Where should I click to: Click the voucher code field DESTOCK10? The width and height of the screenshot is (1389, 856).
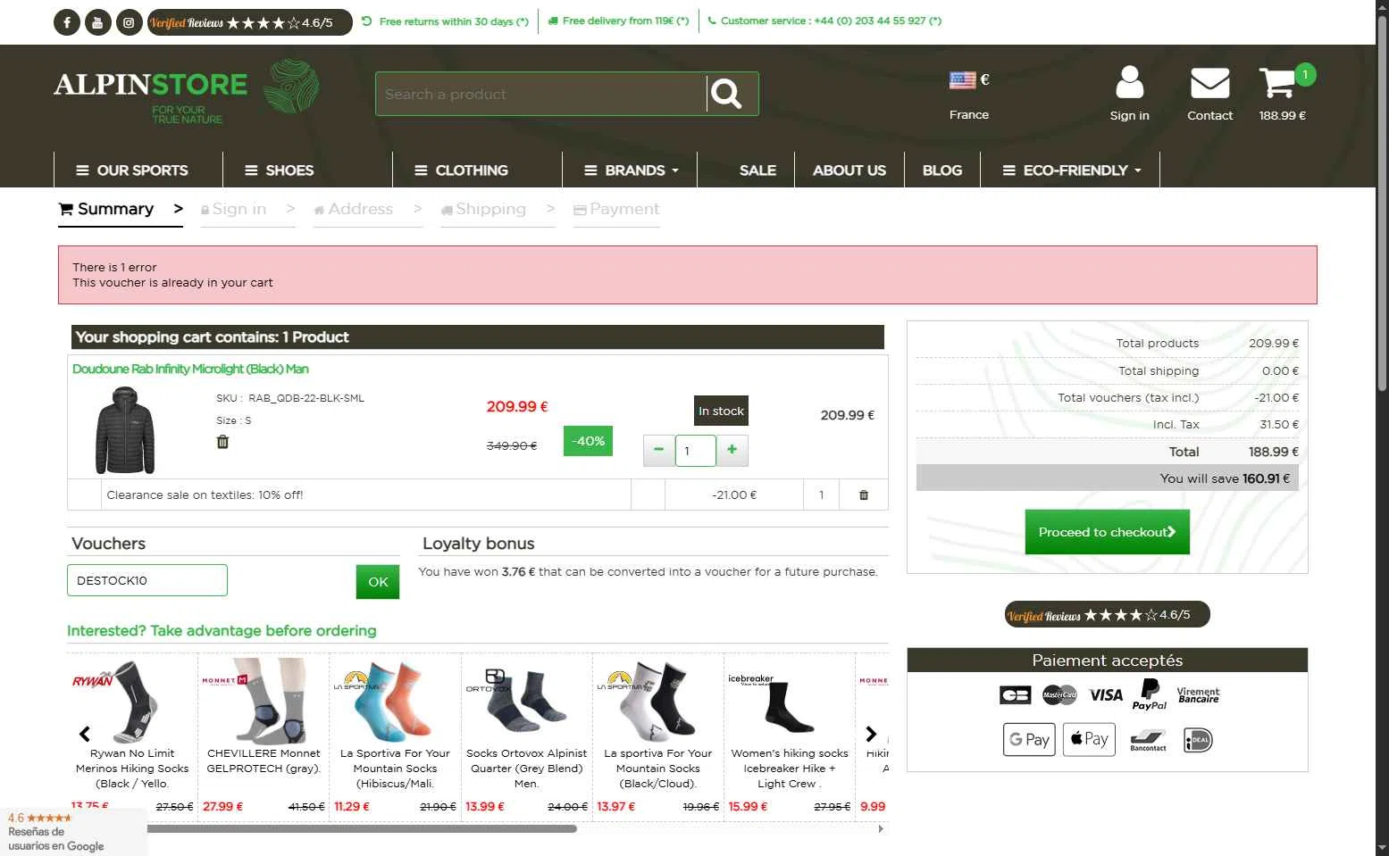(x=147, y=580)
